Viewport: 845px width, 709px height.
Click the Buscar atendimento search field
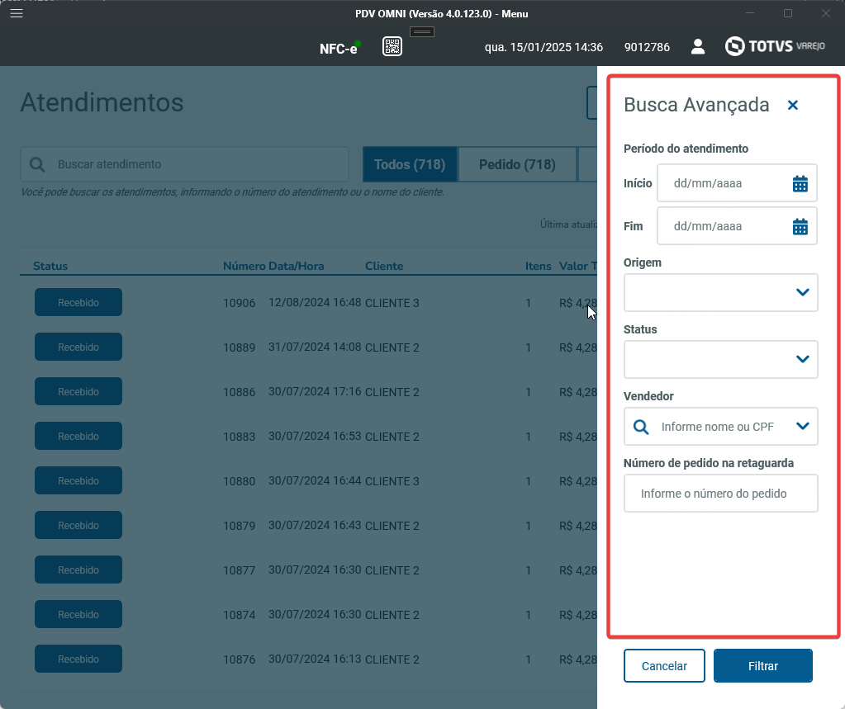click(184, 164)
